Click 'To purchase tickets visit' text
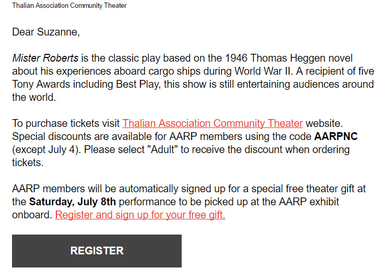Viewport: 390px width, 280px height. coord(66,123)
